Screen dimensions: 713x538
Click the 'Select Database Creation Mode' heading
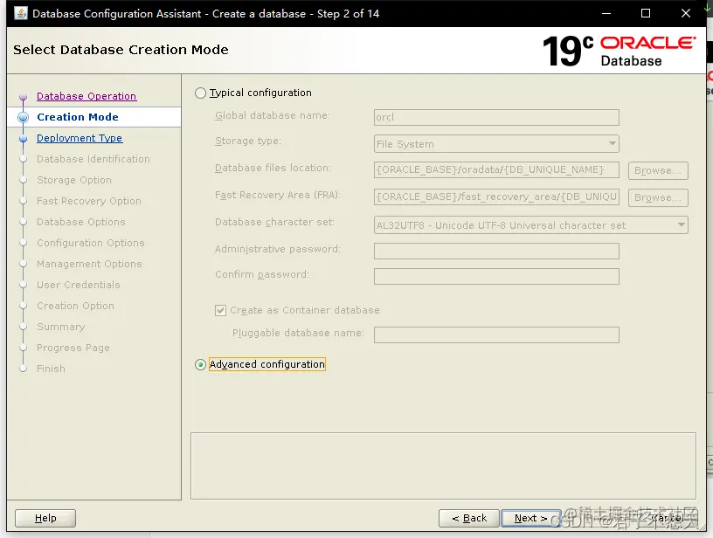[x=121, y=50]
